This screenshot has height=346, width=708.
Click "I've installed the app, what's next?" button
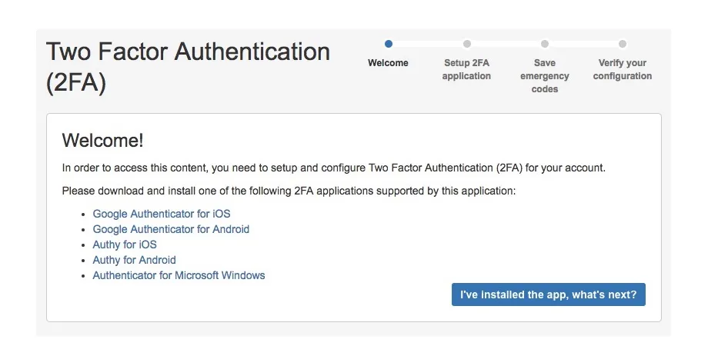coord(548,294)
